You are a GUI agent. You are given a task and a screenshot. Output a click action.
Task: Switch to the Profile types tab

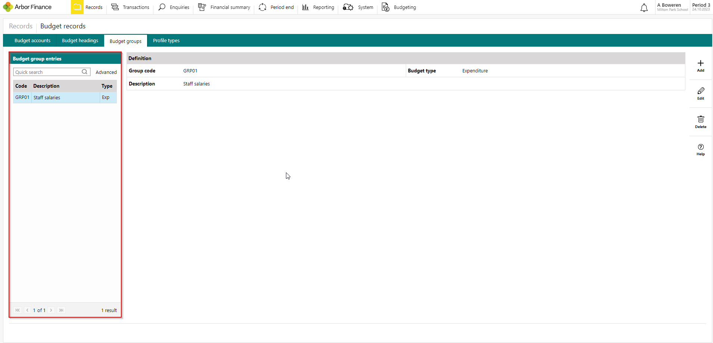click(x=166, y=40)
